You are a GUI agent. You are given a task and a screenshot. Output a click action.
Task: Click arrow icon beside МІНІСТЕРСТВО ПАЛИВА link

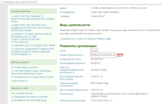(12, 16)
